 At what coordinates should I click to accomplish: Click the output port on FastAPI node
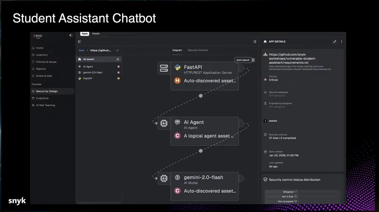pos(241,68)
